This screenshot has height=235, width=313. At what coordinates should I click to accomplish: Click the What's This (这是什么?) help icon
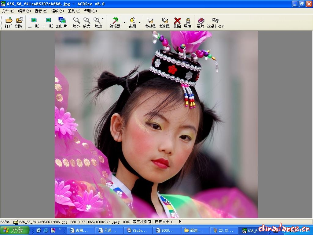(x=215, y=23)
